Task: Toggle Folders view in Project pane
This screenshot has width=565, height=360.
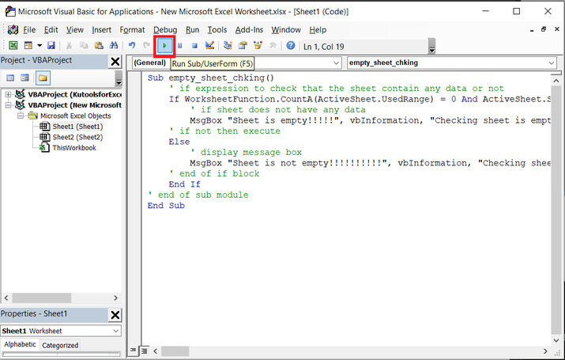Action: click(43, 78)
